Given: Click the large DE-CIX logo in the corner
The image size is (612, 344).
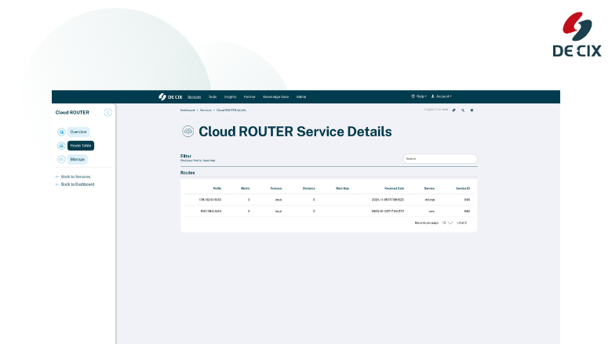Looking at the screenshot, I should tap(577, 34).
